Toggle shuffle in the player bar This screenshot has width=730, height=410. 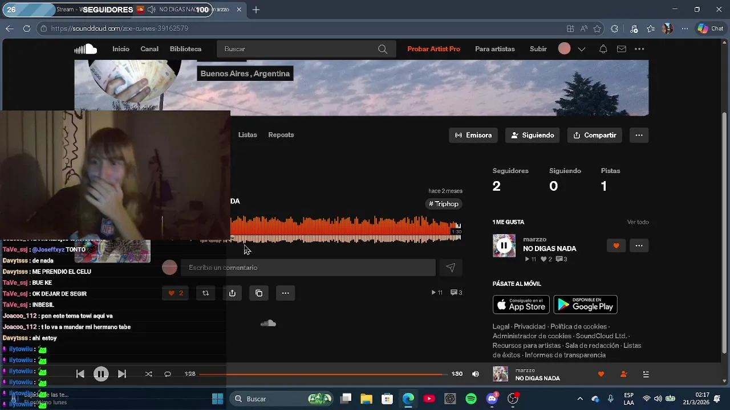click(148, 374)
